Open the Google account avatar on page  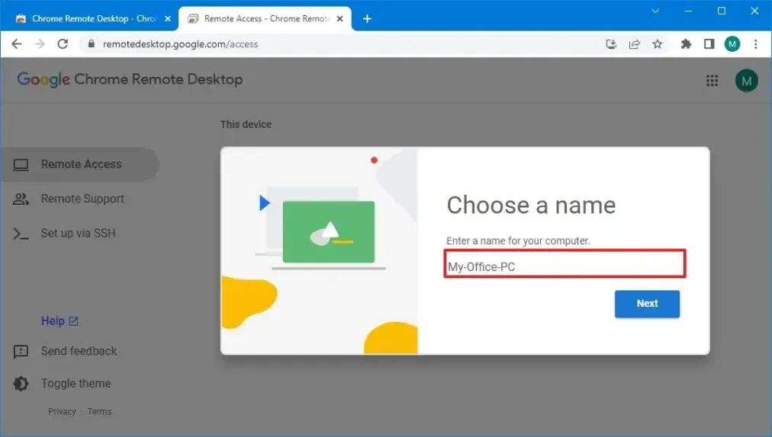(x=746, y=81)
